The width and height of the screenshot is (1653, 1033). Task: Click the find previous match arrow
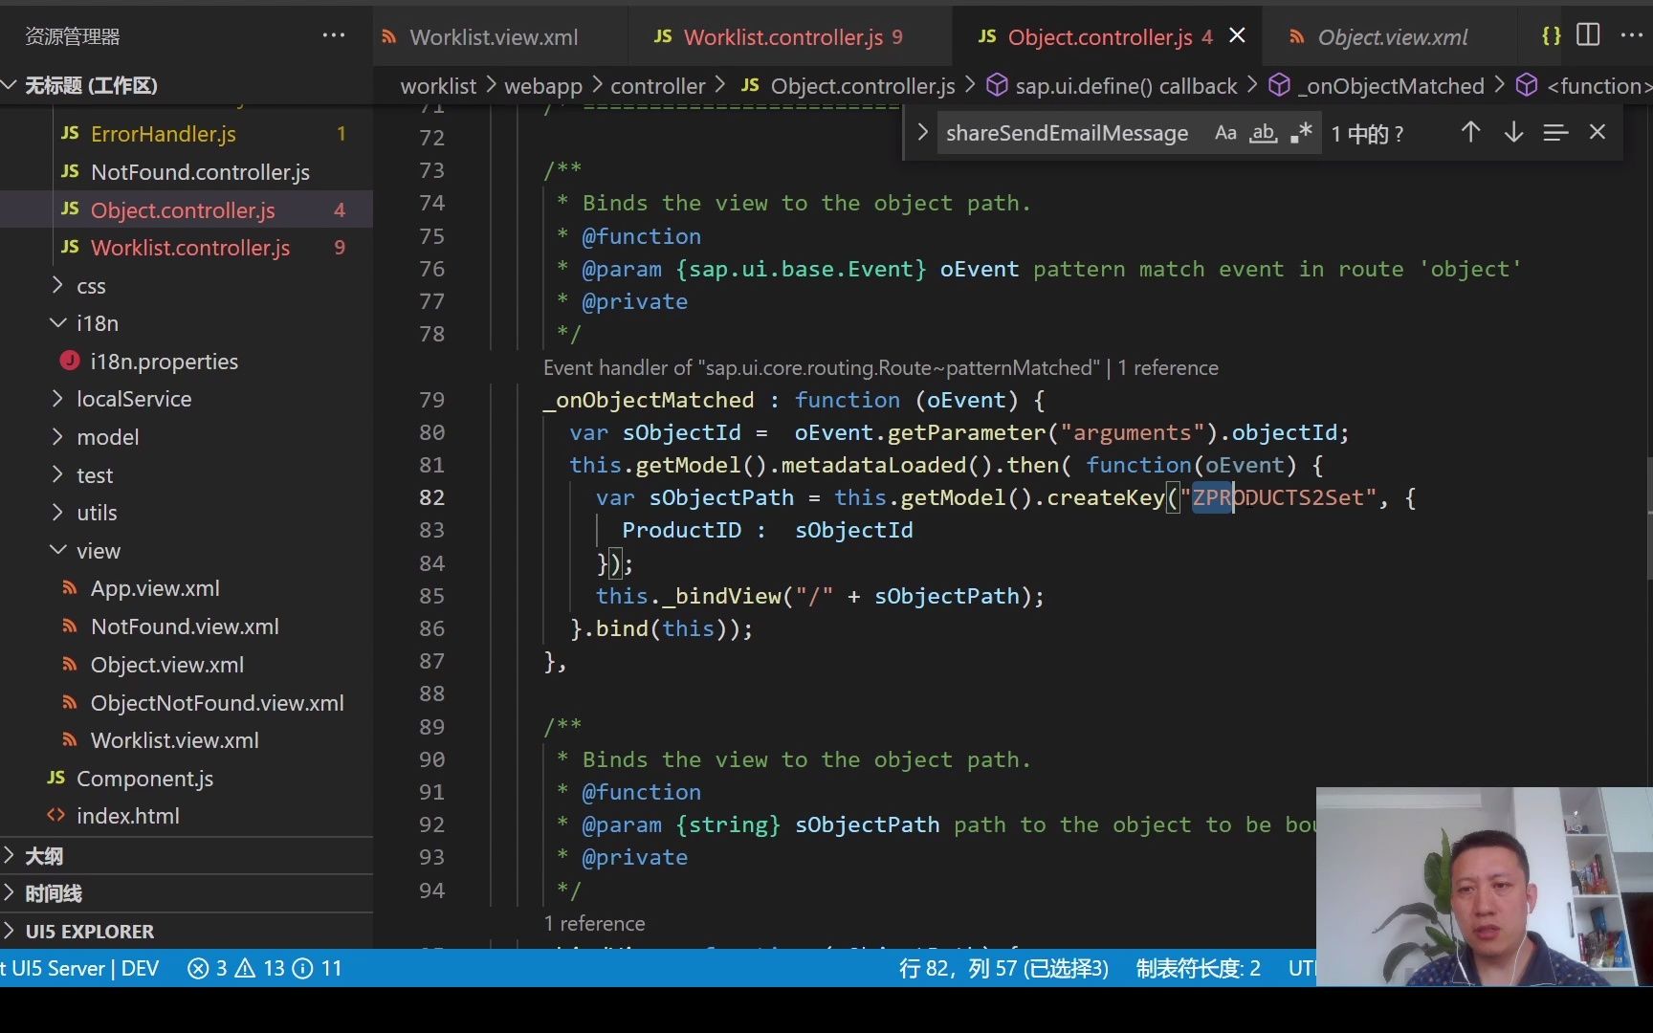[x=1470, y=132]
